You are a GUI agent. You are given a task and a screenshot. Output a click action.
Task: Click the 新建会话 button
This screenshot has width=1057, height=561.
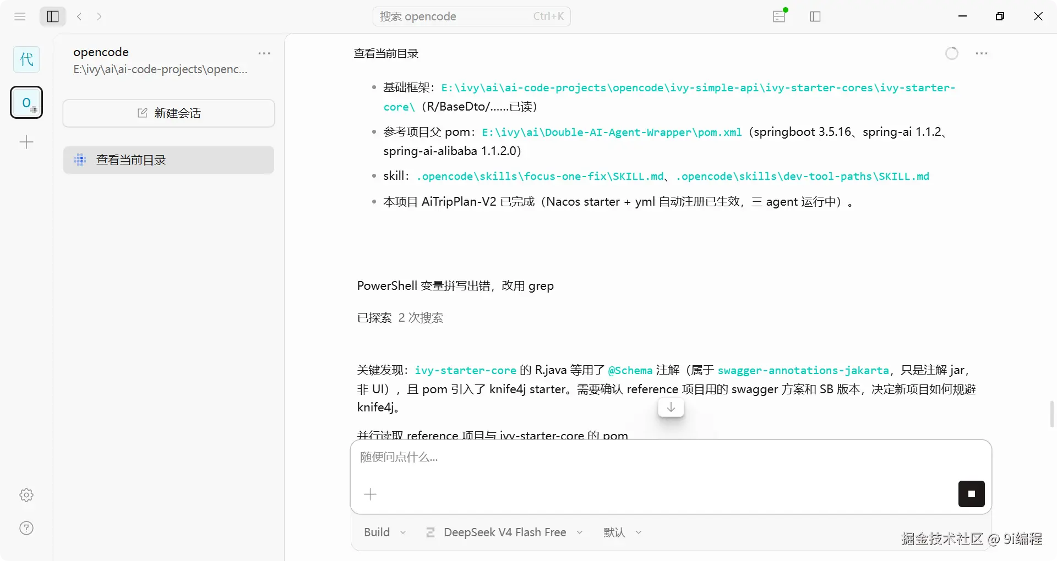coord(168,113)
